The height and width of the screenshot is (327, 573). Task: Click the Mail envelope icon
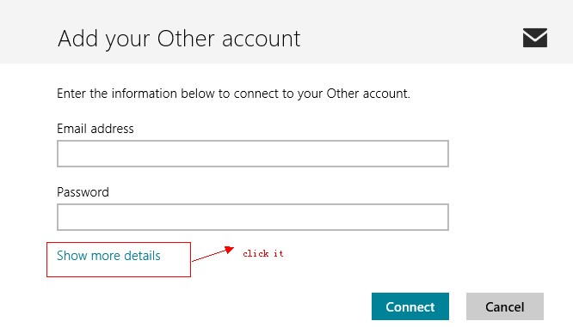tap(534, 38)
